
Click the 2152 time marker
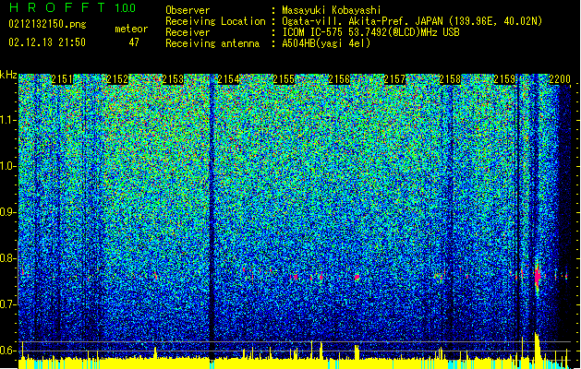pyautogui.click(x=117, y=79)
